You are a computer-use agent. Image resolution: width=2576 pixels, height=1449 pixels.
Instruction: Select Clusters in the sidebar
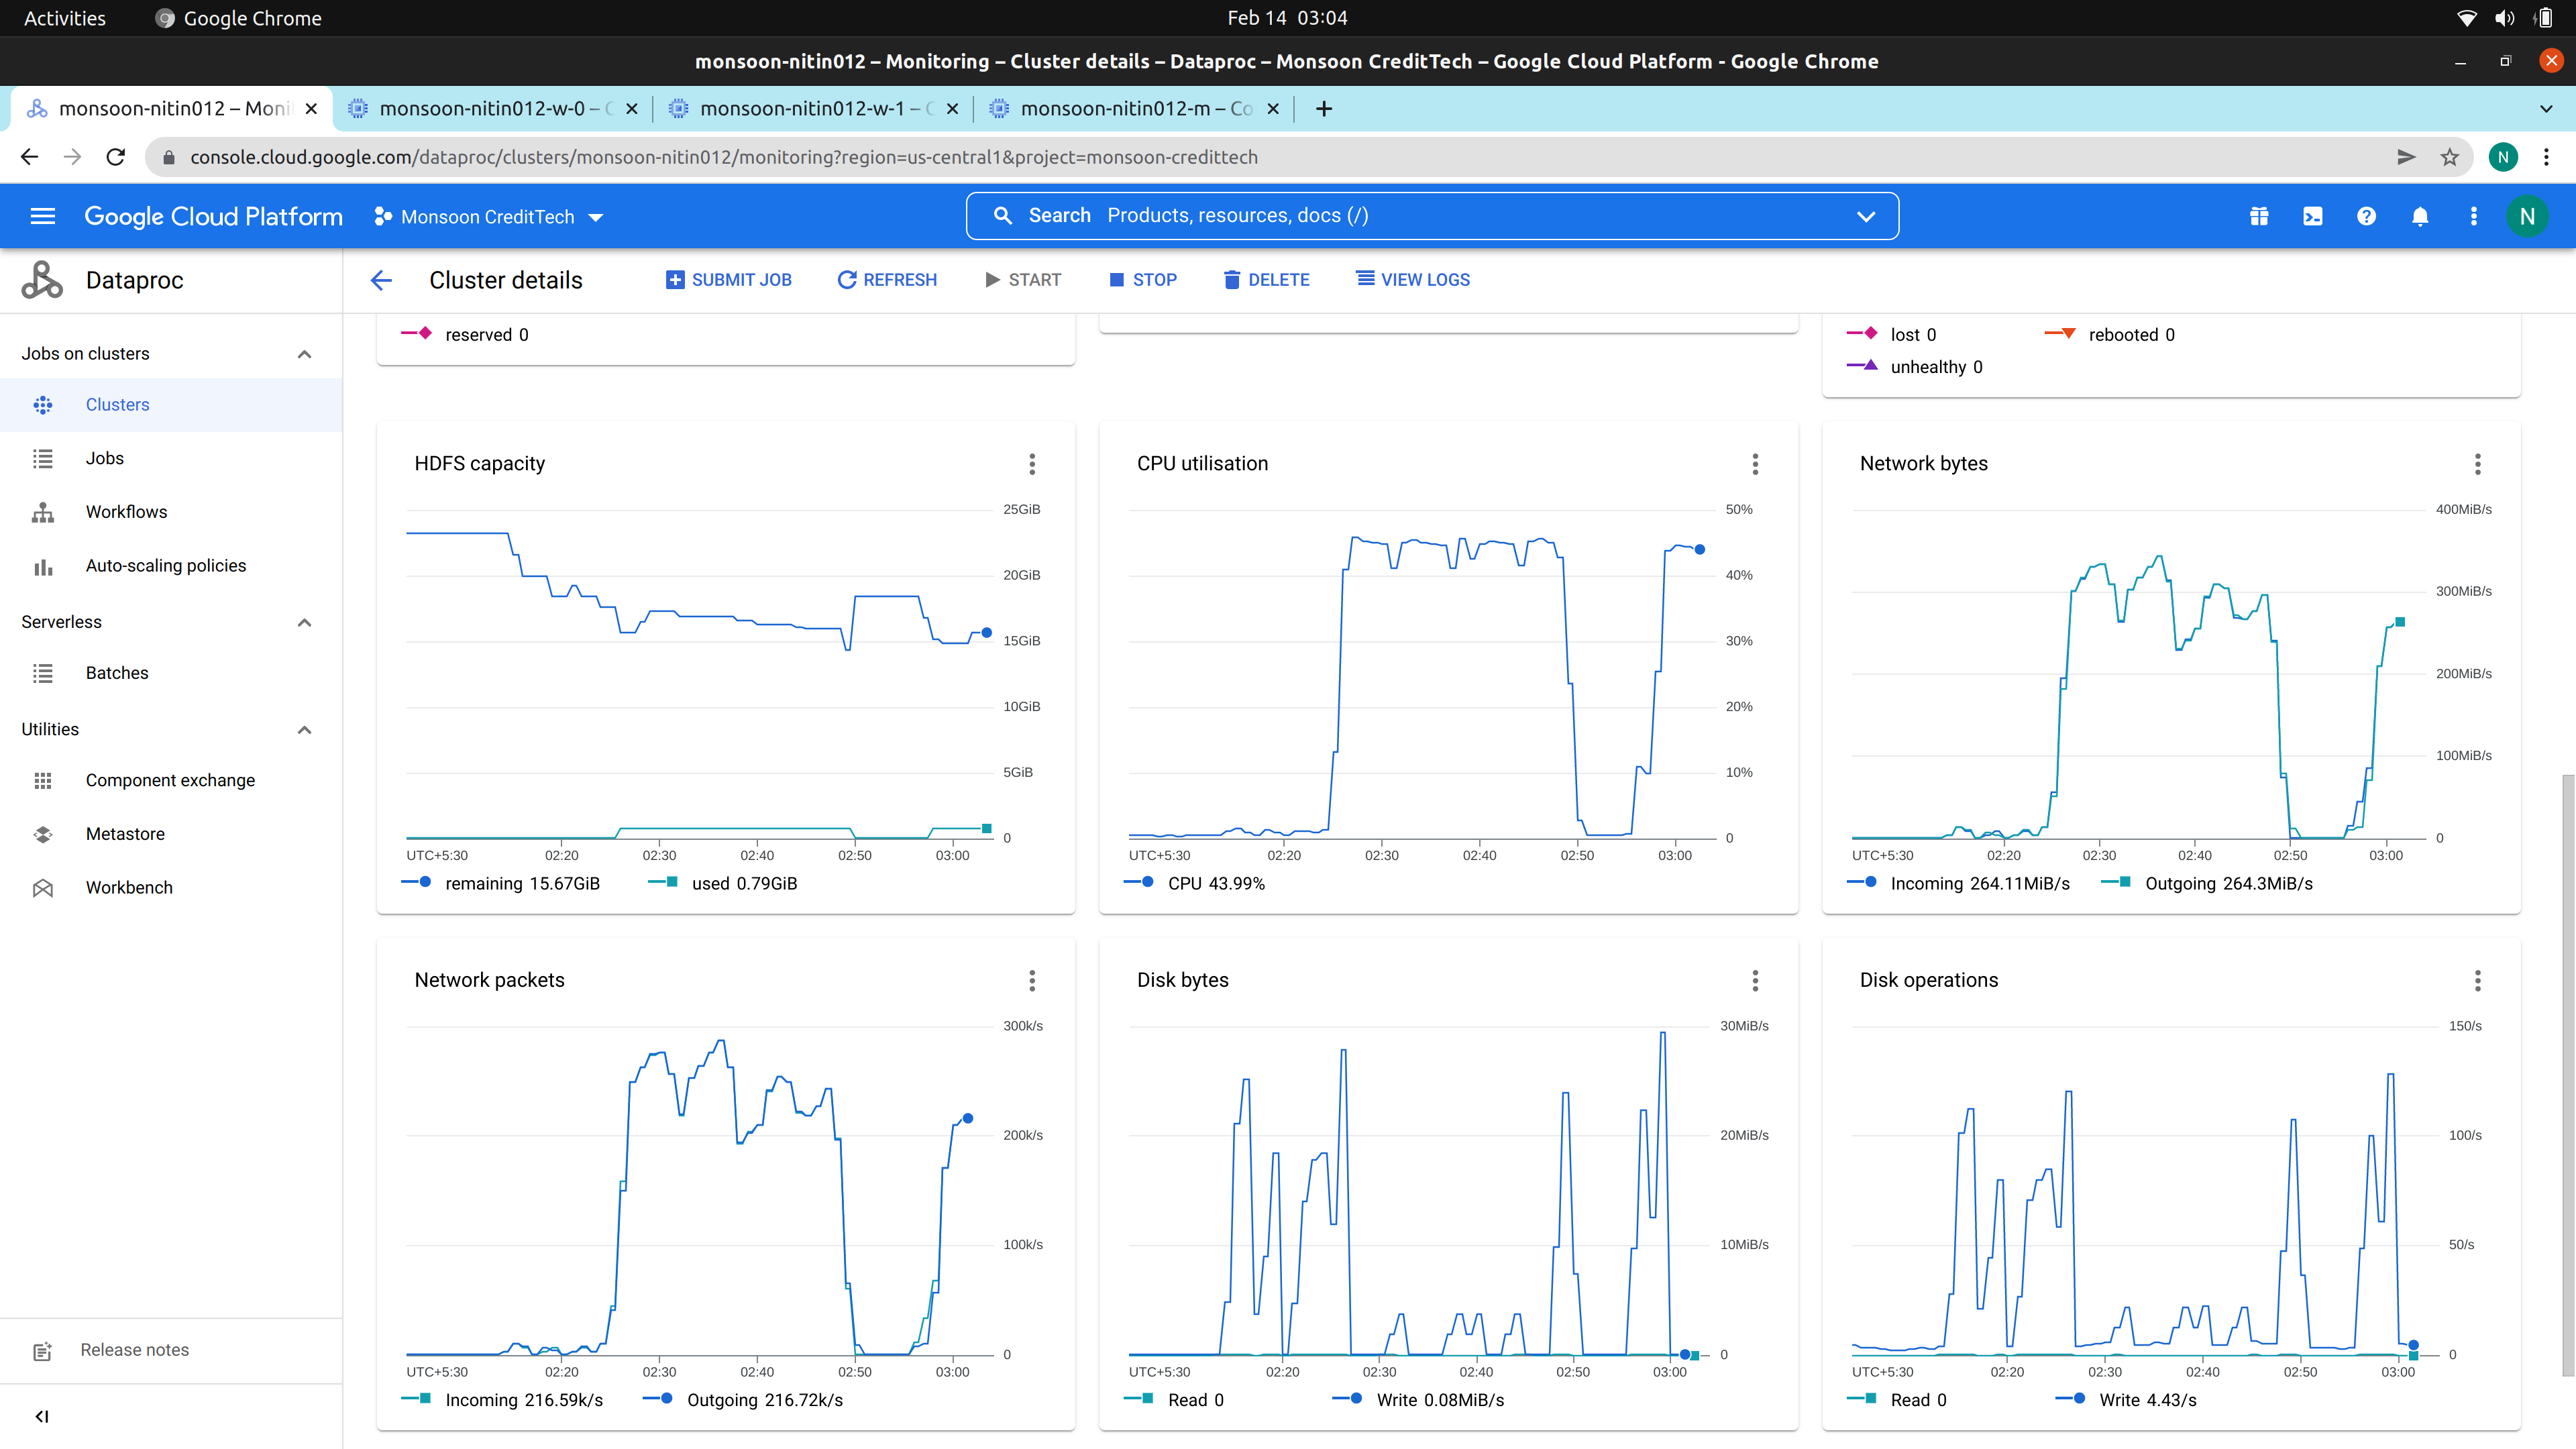[x=171, y=405]
